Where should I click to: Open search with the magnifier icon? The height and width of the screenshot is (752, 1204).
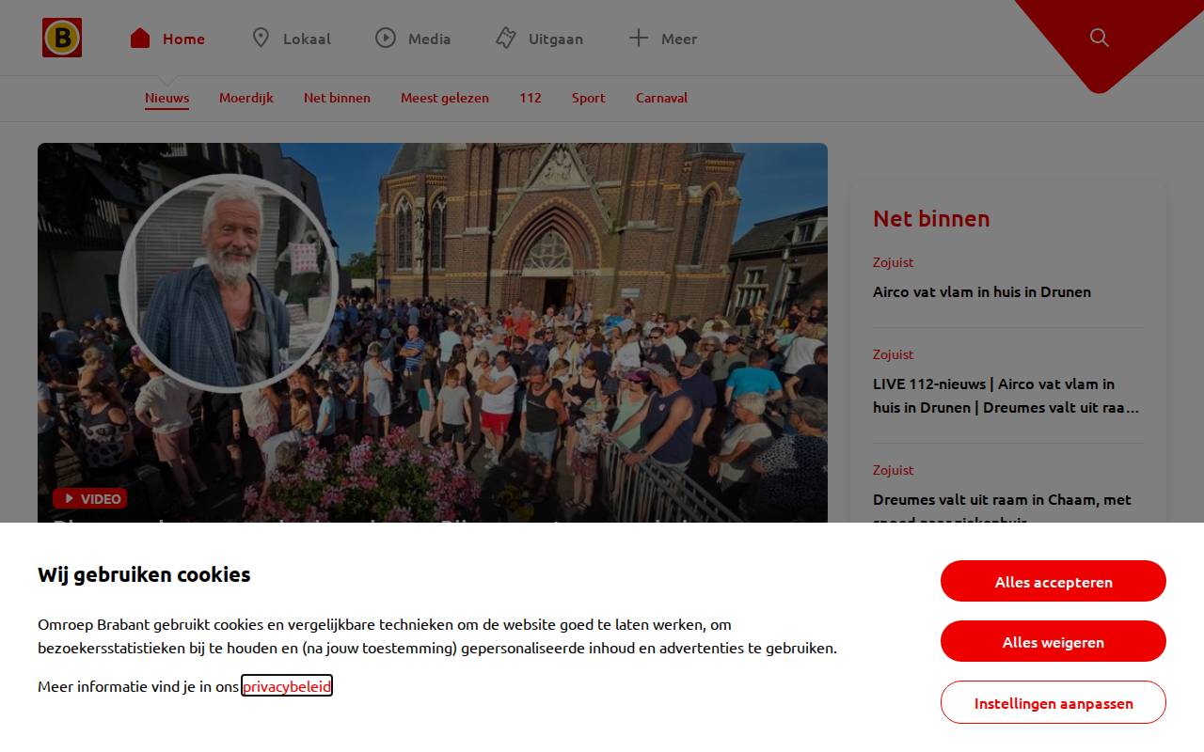[x=1099, y=38]
